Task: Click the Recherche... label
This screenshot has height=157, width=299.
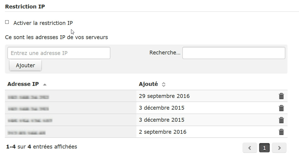Action: click(165, 53)
